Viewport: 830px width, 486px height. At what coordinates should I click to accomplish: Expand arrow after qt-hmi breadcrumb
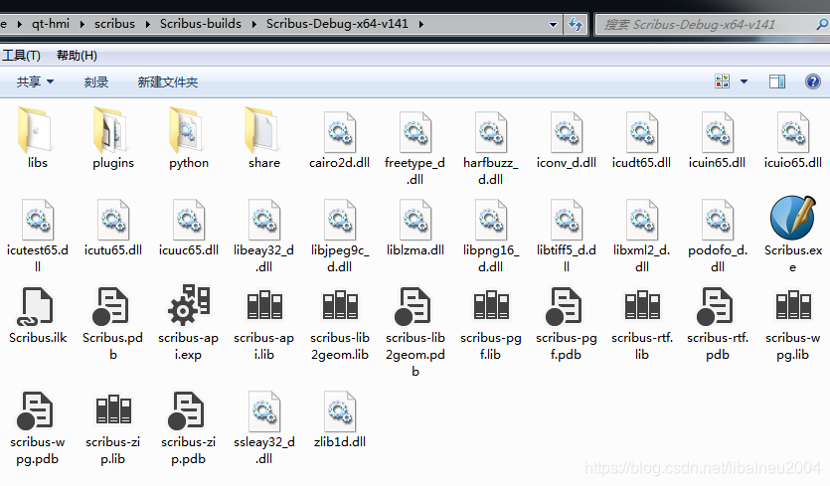[83, 25]
